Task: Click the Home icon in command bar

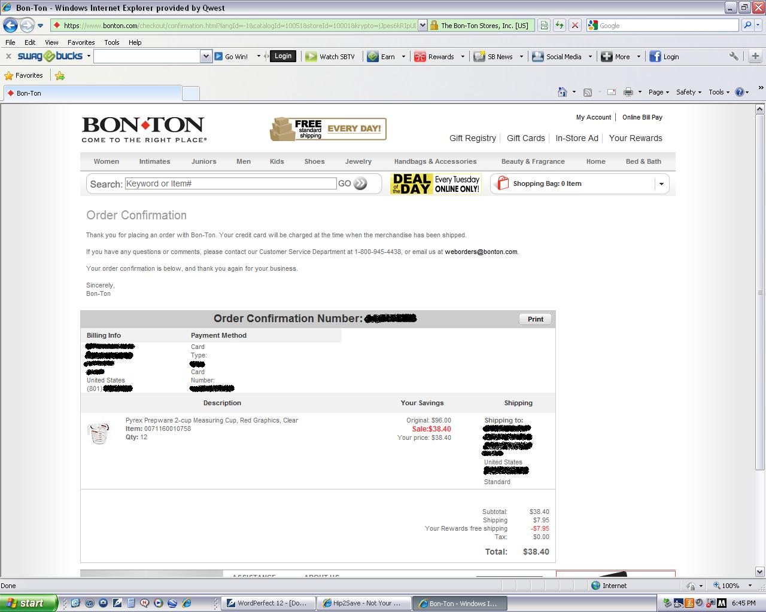Action: (563, 92)
